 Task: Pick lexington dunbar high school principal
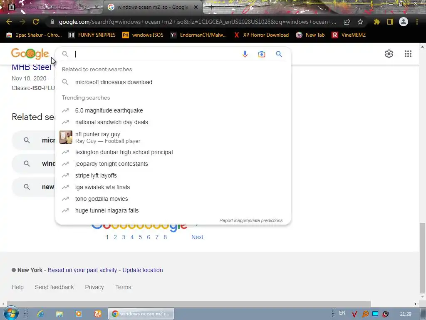pyautogui.click(x=173, y=152)
